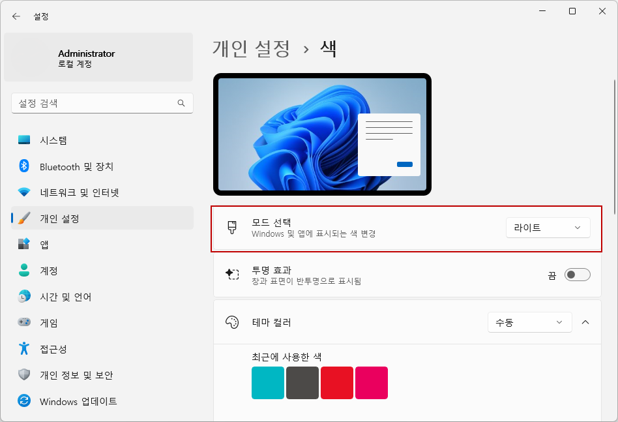This screenshot has width=618, height=422.
Task: Select the red recent color swatch
Action: pos(337,383)
